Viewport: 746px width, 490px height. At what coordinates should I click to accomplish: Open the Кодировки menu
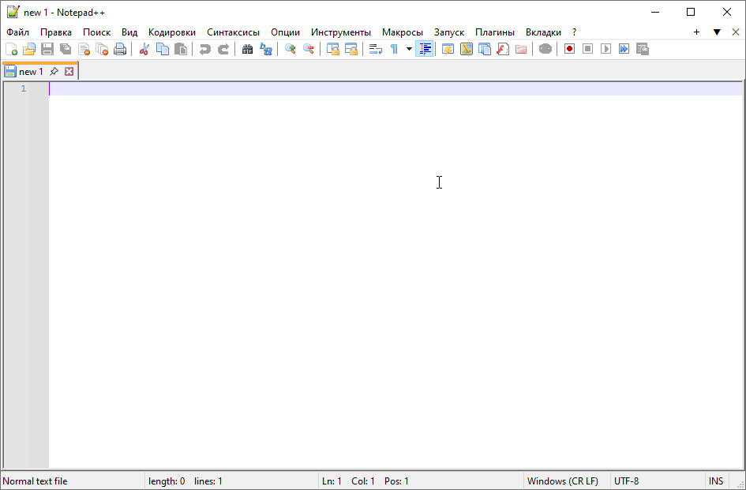(x=172, y=32)
